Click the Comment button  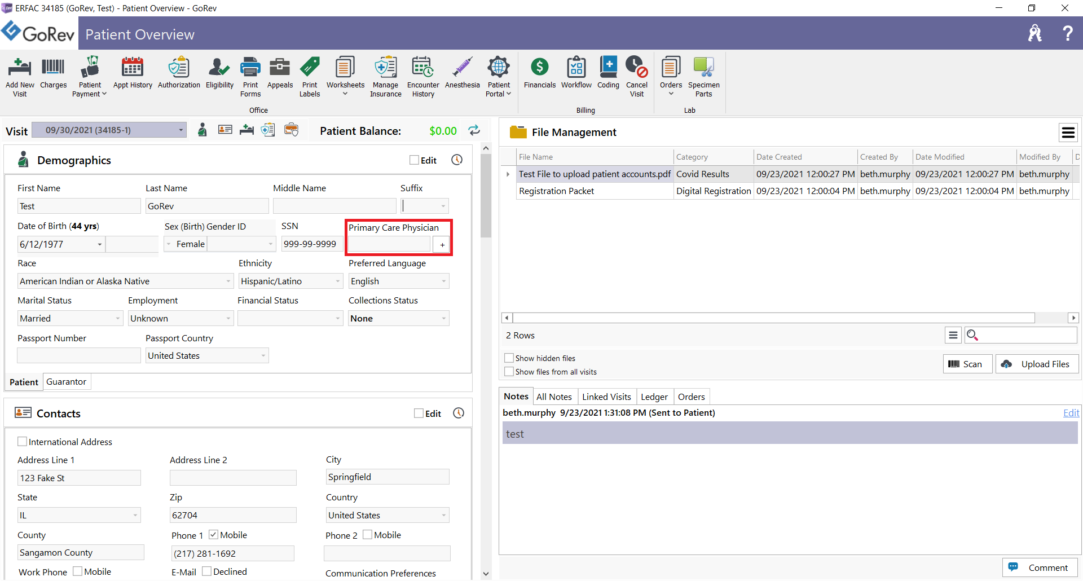coord(1040,567)
